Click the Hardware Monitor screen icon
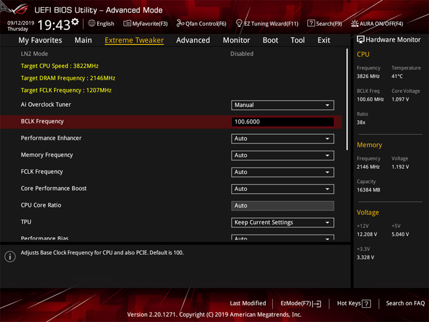Image resolution: width=429 pixels, height=322 pixels. pyautogui.click(x=360, y=40)
